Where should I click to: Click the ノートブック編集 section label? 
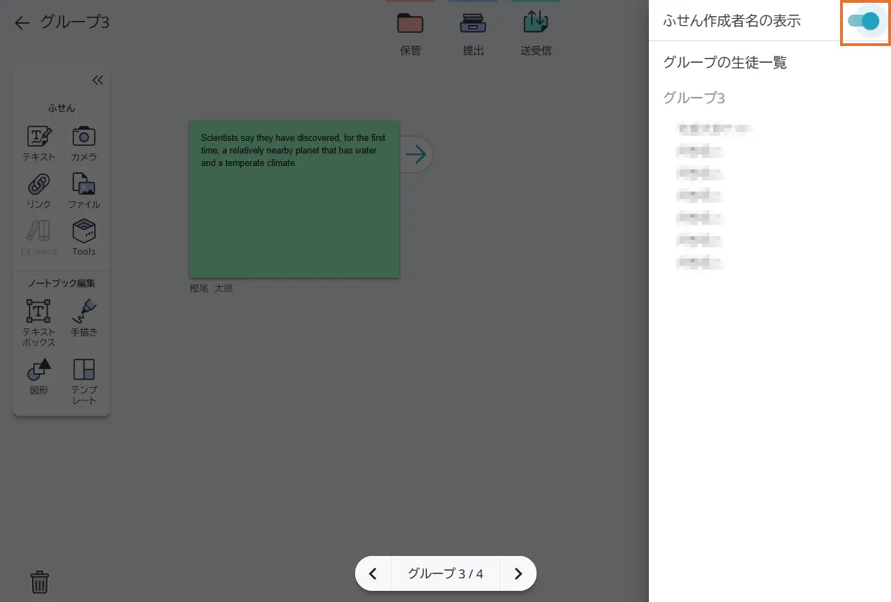[x=61, y=283]
